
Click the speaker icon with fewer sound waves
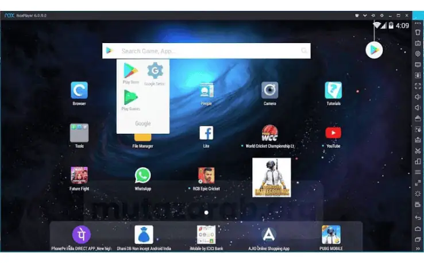[x=418, y=108]
